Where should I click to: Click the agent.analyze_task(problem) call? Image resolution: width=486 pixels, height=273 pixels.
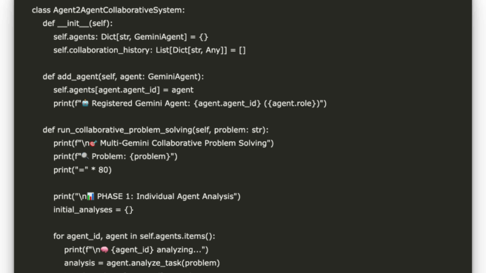click(x=163, y=263)
